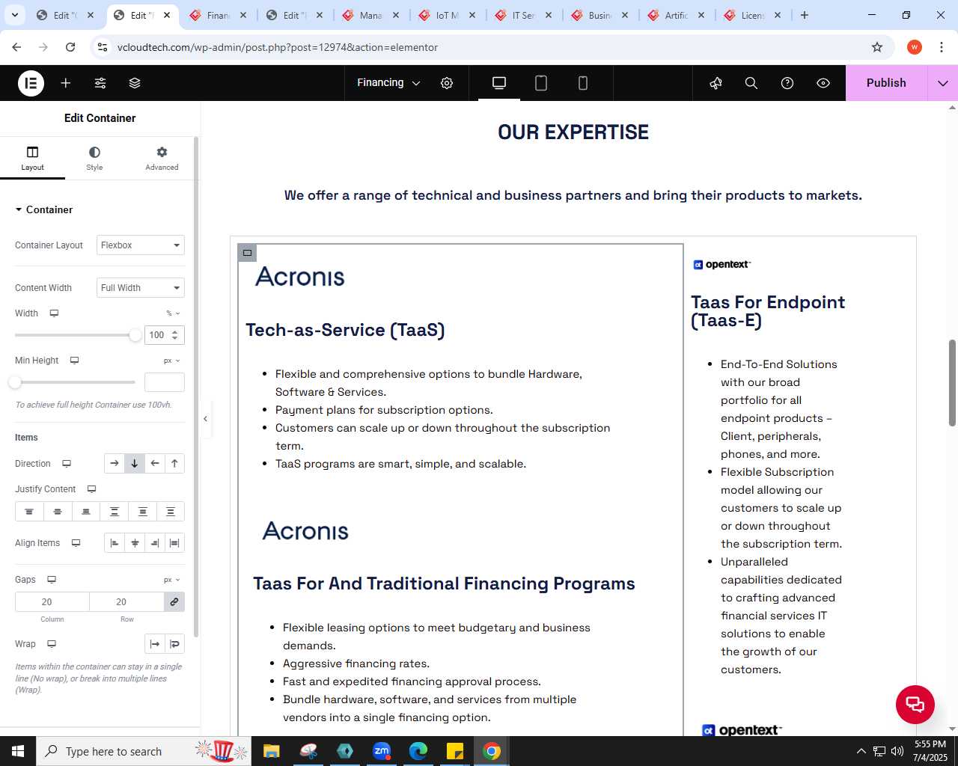Open Sticky Notes from the taskbar
The width and height of the screenshot is (958, 766).
pyautogui.click(x=455, y=751)
